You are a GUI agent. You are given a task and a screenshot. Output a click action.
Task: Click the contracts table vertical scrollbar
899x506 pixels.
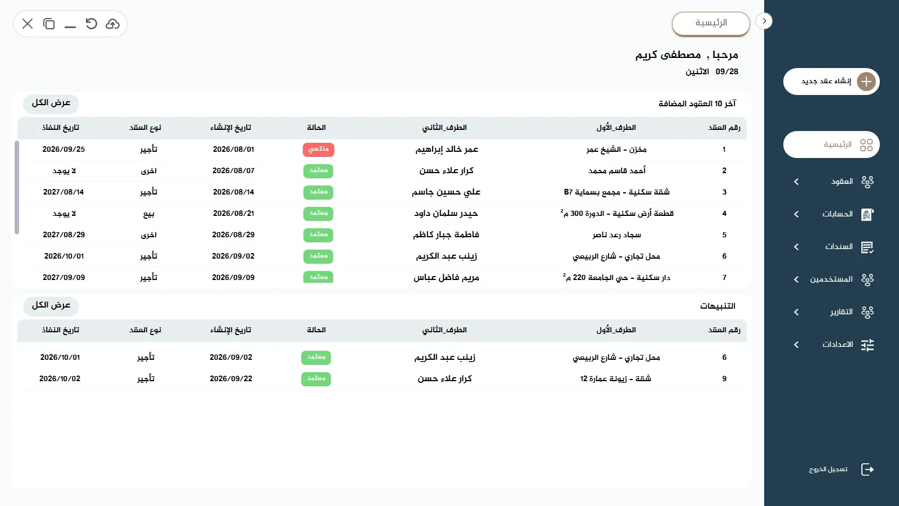17,187
